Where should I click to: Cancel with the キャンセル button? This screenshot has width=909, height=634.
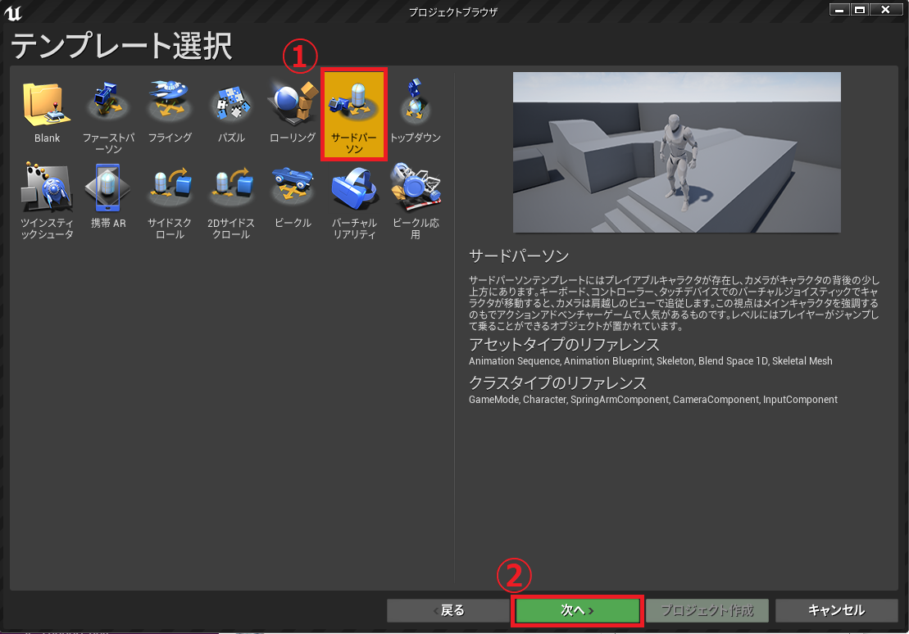click(x=837, y=610)
